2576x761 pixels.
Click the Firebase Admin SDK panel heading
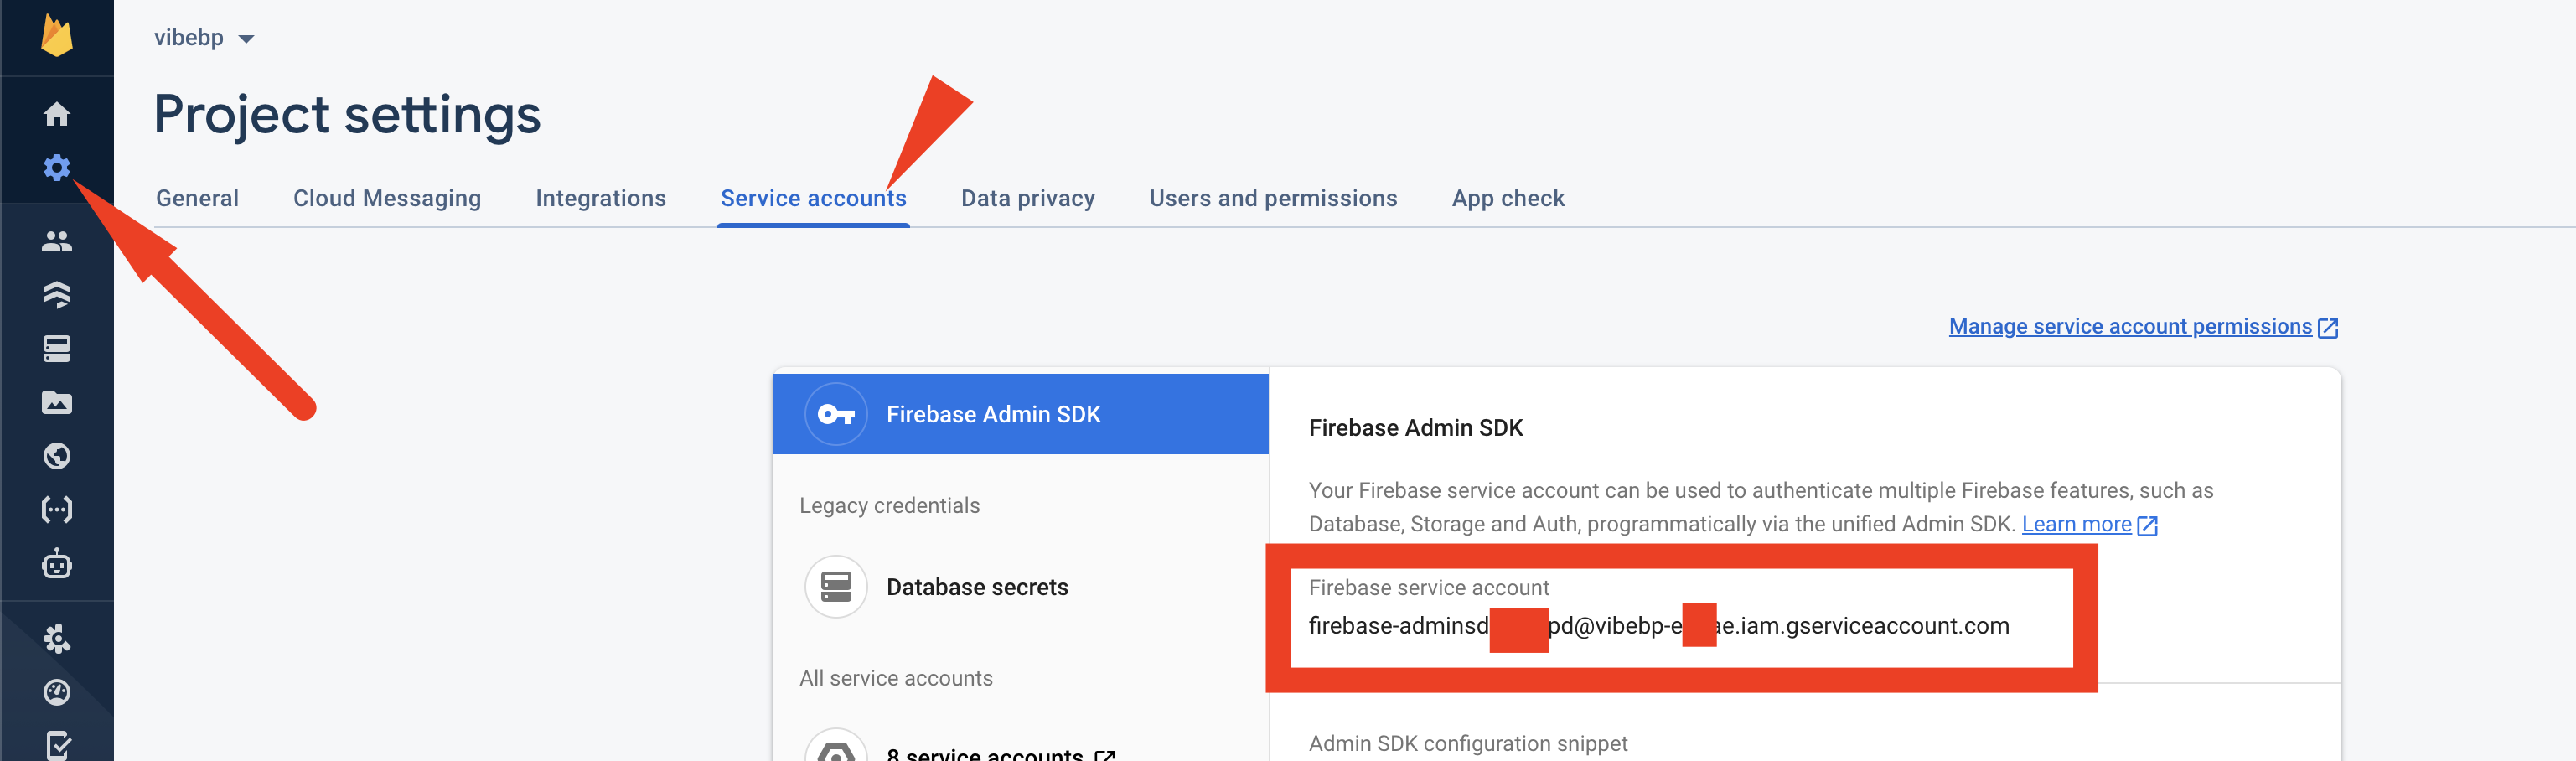1415,428
